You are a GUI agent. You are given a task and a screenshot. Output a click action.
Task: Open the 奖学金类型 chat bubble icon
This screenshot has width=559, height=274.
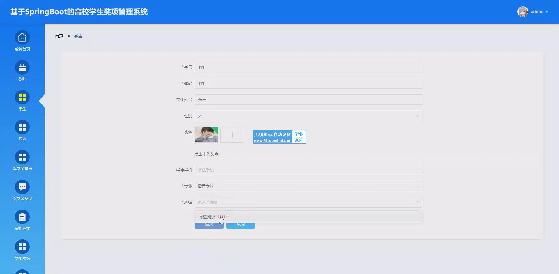click(22, 187)
